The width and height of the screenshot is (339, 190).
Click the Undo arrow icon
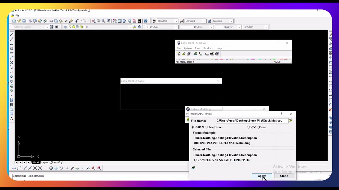pyautogui.click(x=77, y=21)
